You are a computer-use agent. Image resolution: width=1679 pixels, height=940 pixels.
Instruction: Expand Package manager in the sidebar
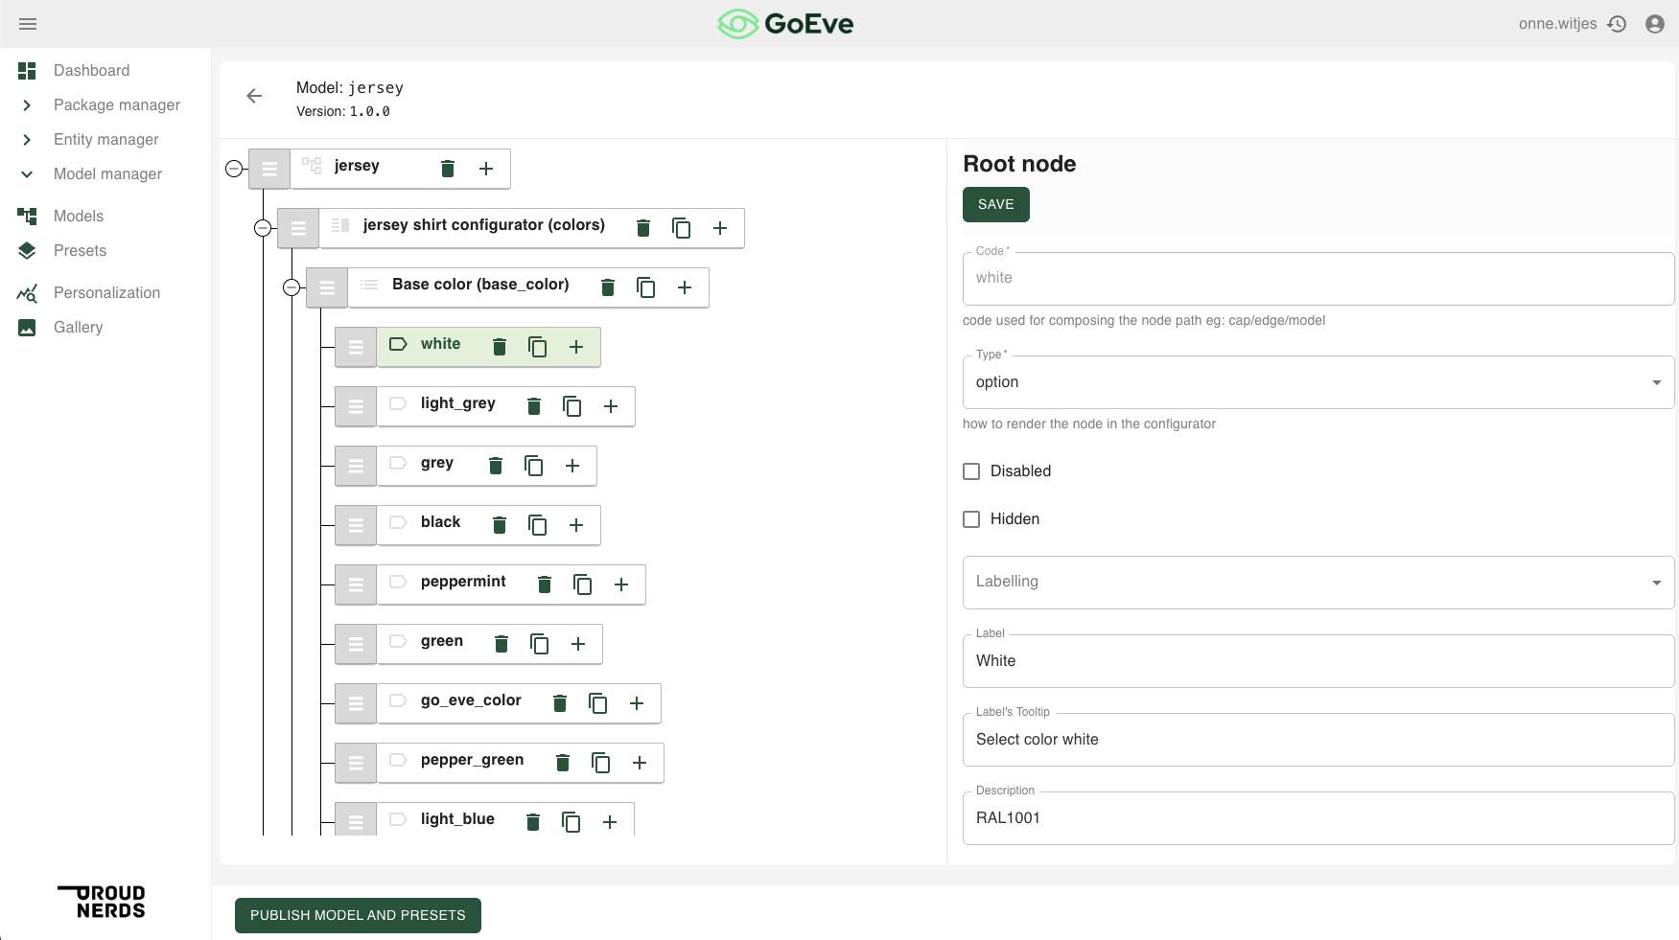[x=27, y=105]
